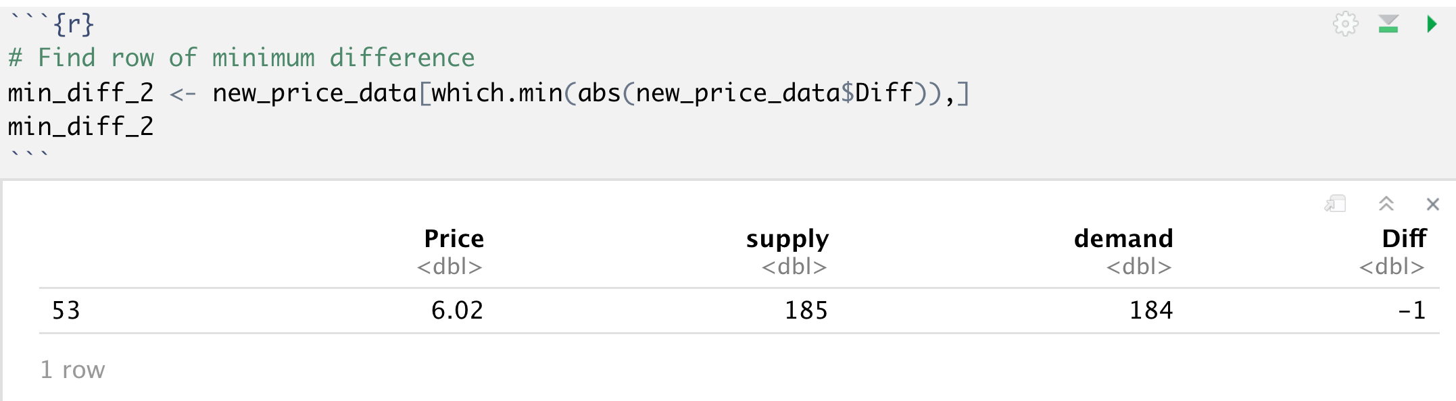1456x401 pixels.
Task: Click row index 53 in output table
Action: click(x=66, y=311)
